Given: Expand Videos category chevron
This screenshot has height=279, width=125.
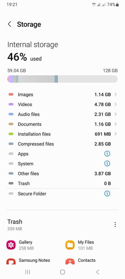Looking at the screenshot, I should (116, 104).
